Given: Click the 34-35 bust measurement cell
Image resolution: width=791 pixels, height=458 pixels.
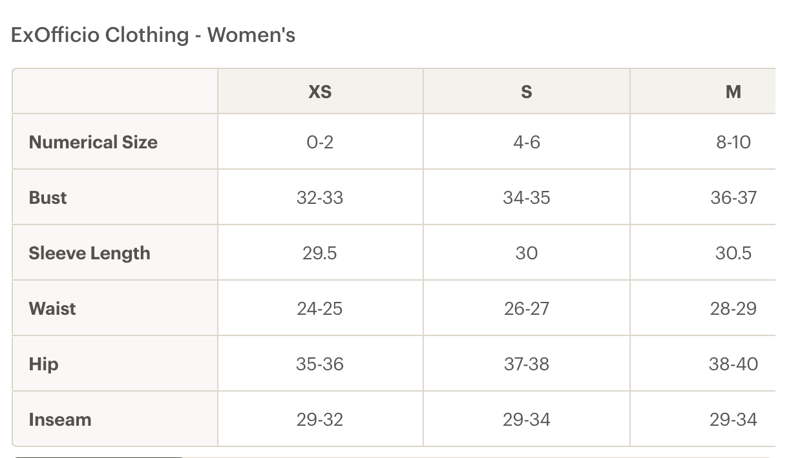Looking at the screenshot, I should 526,197.
